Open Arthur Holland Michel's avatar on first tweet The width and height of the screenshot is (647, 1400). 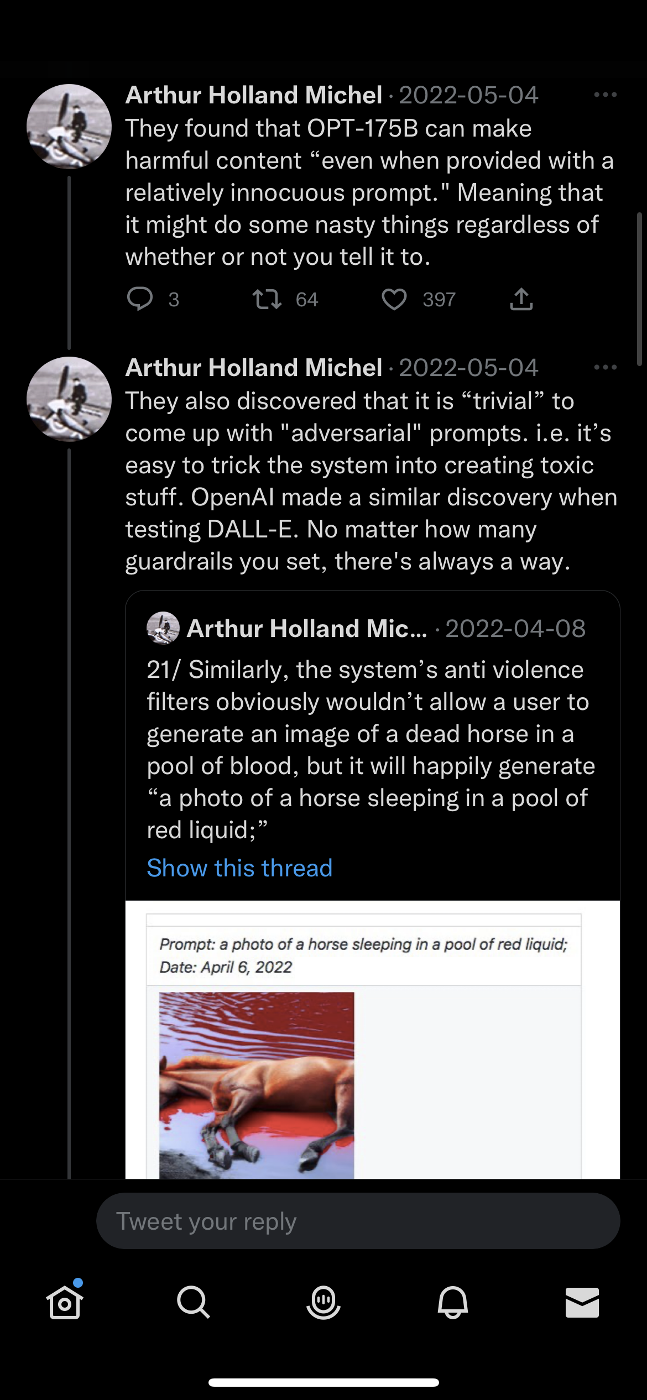(x=69, y=127)
